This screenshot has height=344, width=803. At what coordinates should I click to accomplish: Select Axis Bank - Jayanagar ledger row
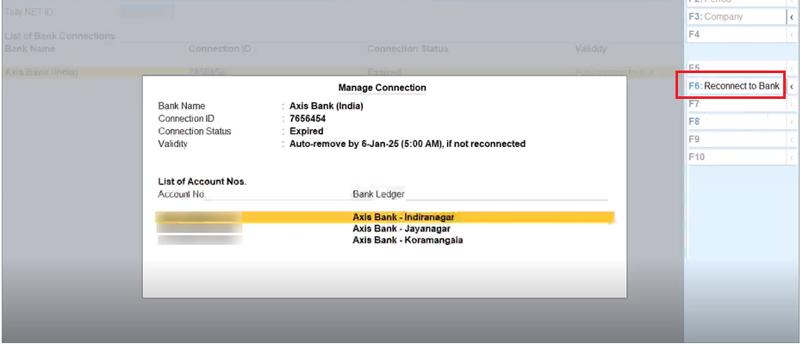pos(384,229)
